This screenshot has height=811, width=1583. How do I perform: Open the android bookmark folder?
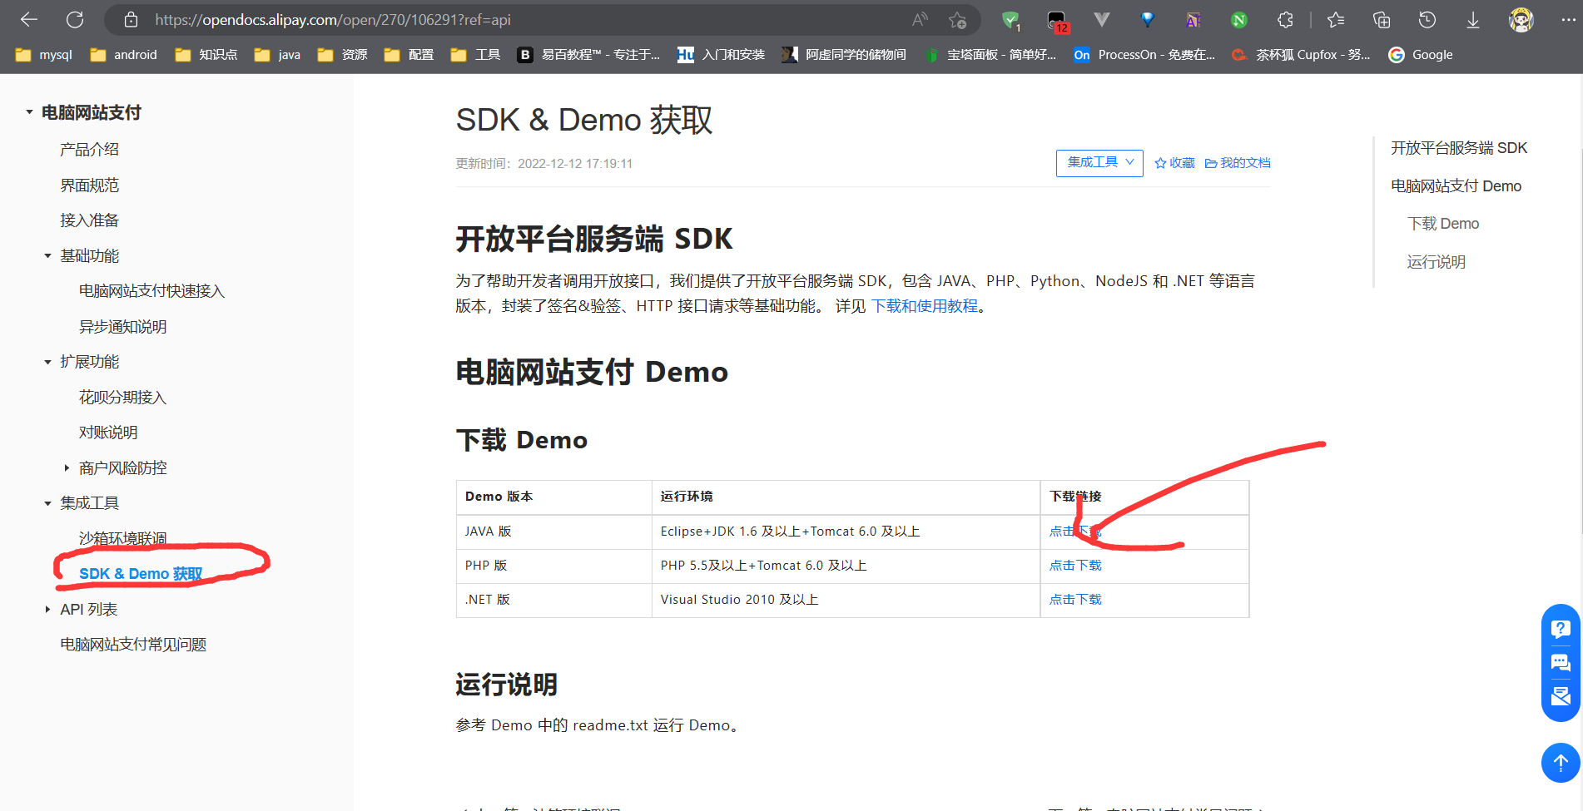coord(123,55)
